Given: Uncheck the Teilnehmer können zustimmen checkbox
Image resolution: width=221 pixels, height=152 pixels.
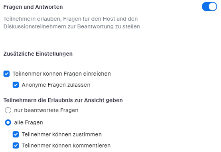Looking at the screenshot, I should point(16,134).
